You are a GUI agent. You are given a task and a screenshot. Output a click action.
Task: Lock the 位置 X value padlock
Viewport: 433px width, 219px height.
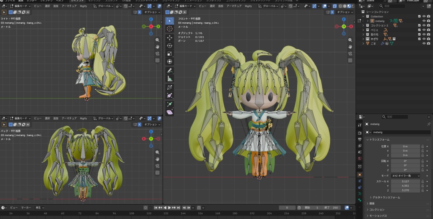pos(422,147)
